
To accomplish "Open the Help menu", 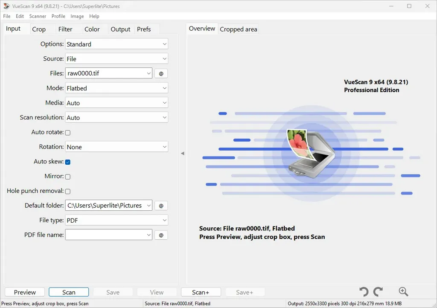I will pyautogui.click(x=94, y=16).
